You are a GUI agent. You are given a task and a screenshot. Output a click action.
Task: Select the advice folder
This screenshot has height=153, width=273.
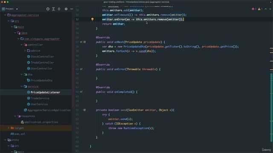coord(35,51)
